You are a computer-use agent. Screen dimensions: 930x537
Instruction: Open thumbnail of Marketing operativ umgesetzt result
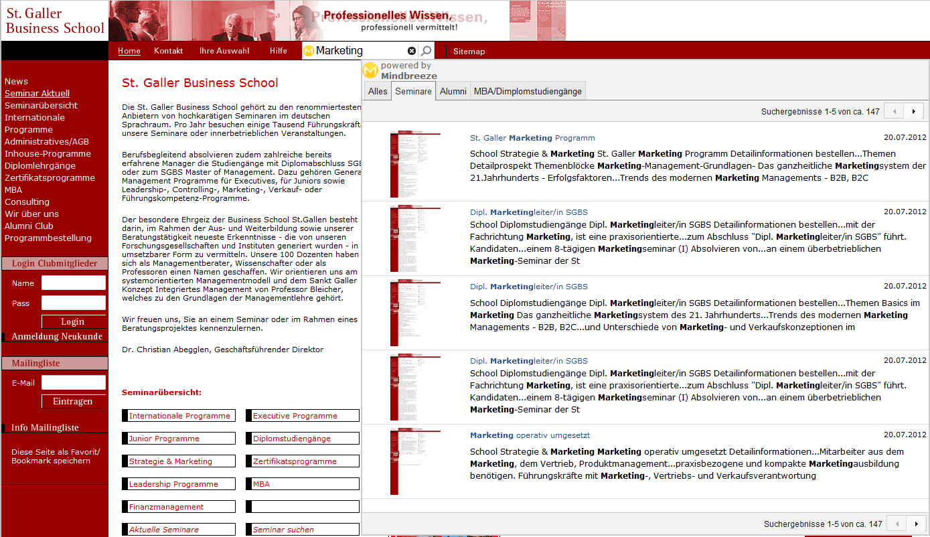tap(415, 461)
